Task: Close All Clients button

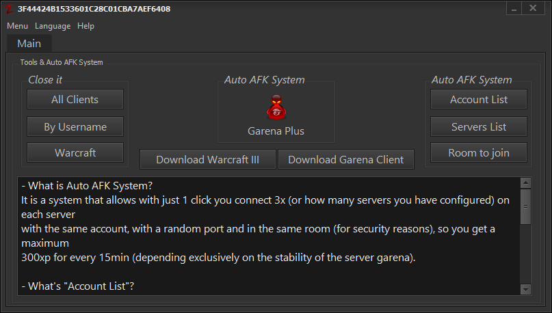Action: 75,99
